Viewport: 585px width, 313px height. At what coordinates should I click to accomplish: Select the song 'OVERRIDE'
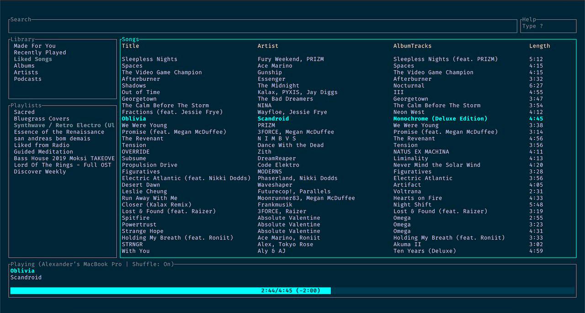(x=136, y=152)
